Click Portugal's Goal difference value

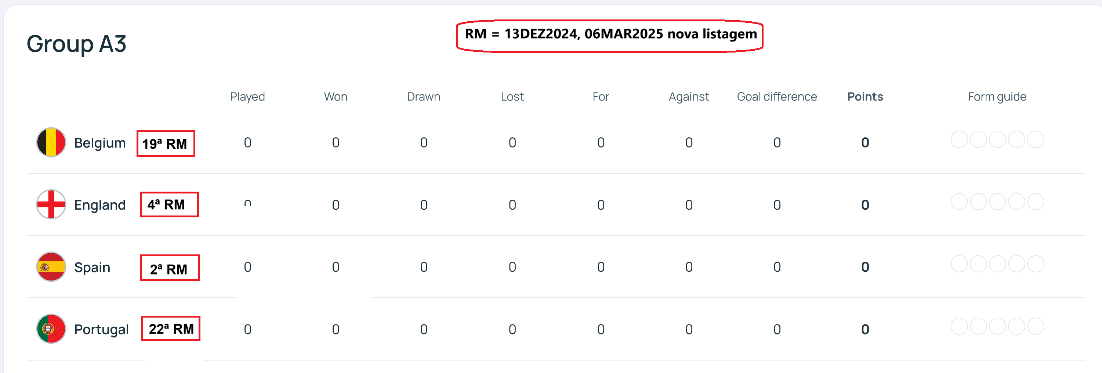coord(777,329)
